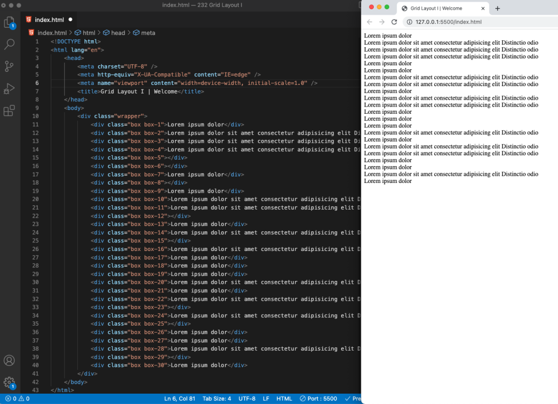Click line number 6 in the editor gutter
This screenshot has width=558, height=404.
(x=37, y=83)
